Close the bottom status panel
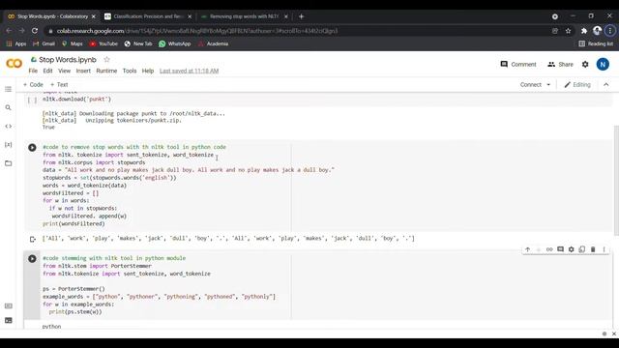 tap(614, 333)
